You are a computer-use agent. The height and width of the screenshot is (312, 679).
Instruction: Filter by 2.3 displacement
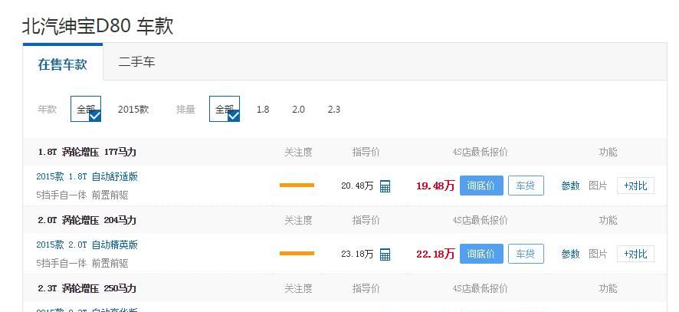click(x=334, y=110)
